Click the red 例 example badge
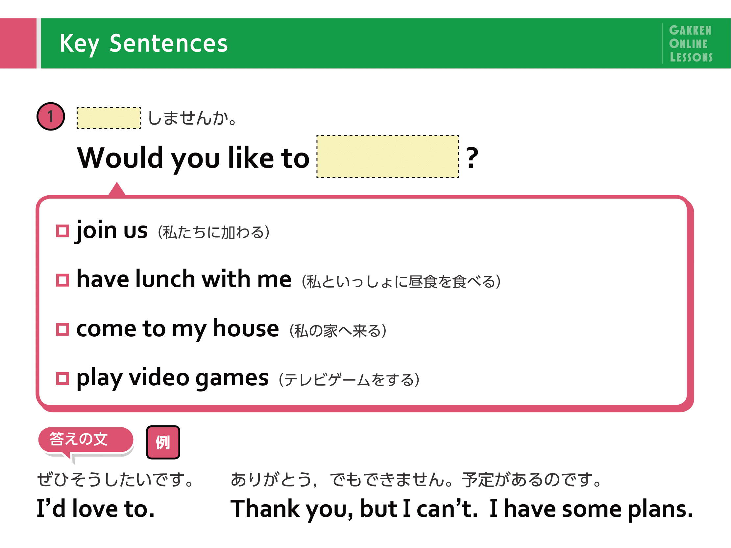The height and width of the screenshot is (548, 731). (x=163, y=442)
